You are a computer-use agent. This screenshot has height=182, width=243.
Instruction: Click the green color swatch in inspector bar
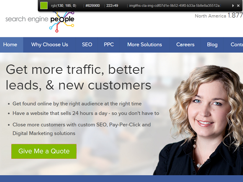coord(44,5)
